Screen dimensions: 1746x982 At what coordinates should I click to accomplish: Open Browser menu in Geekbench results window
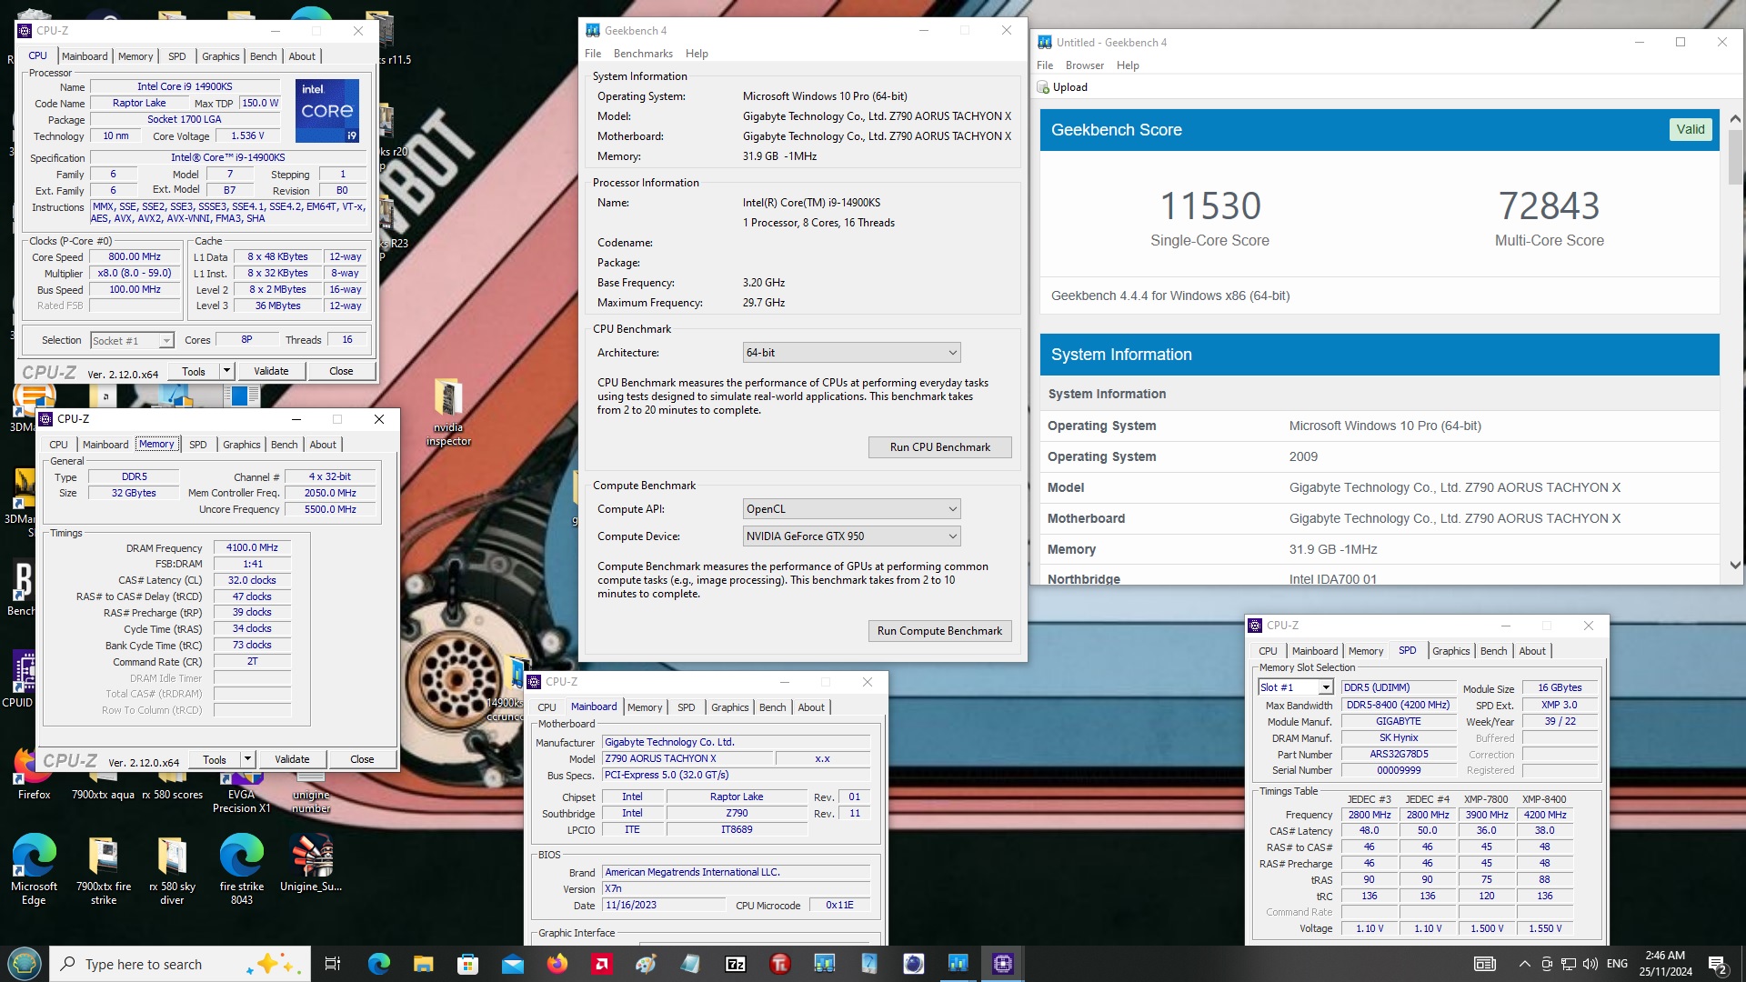[1084, 65]
